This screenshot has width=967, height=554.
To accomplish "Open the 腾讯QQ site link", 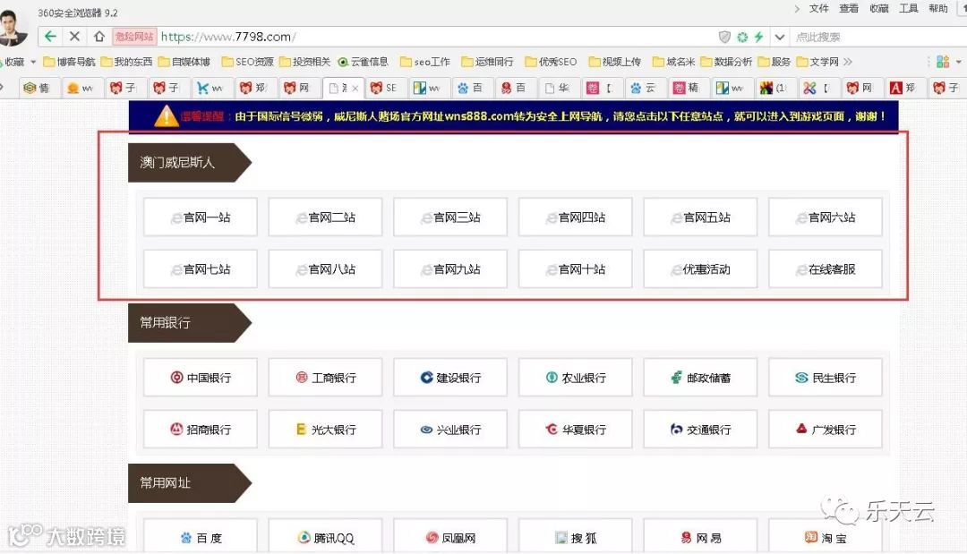I will [326, 536].
